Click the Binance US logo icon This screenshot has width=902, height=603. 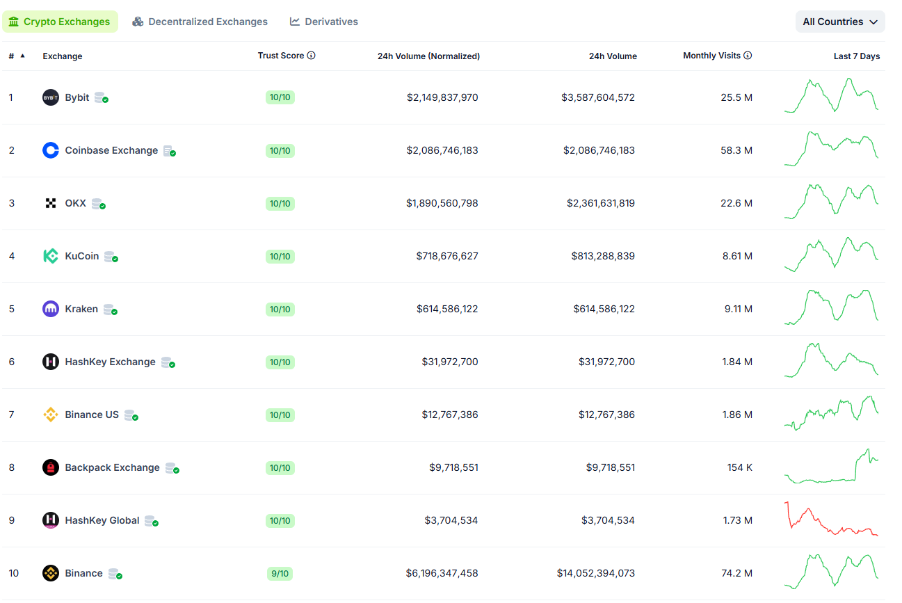click(x=51, y=415)
